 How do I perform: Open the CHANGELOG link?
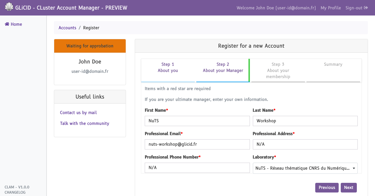coord(15,192)
